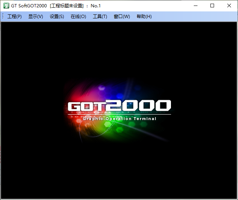
Task: Click the GT SoftGOT2000 title bar app icon
Action: pyautogui.click(x=6, y=6)
